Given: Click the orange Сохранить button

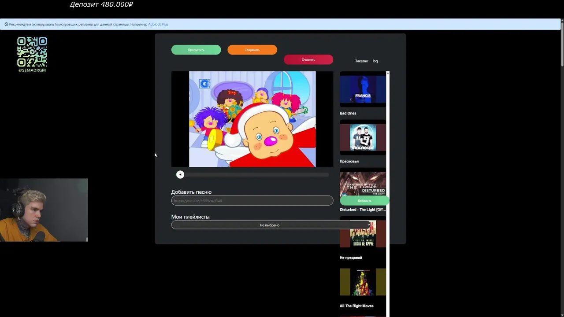Looking at the screenshot, I should pyautogui.click(x=252, y=50).
